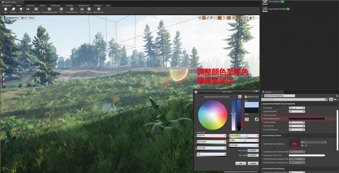Image resolution: width=339 pixels, height=173 pixels.
Task: Click the Fog Inscattering Color swatch
Action: pyautogui.click(x=307, y=119)
